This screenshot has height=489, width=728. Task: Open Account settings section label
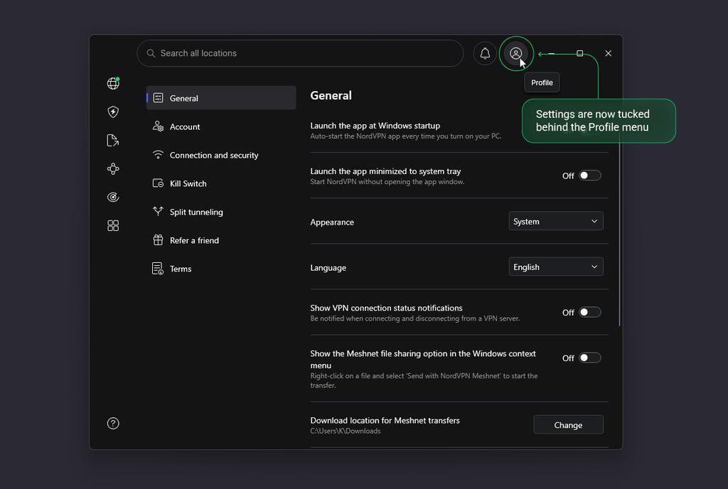[185, 127]
